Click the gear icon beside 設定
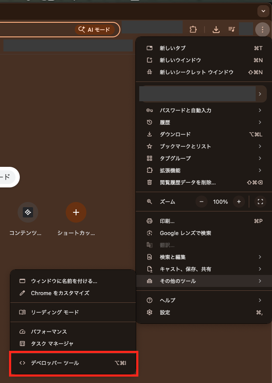 click(150, 312)
